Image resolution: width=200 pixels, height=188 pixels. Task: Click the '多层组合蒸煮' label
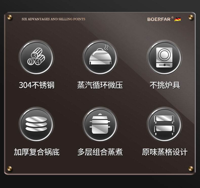[100, 152]
